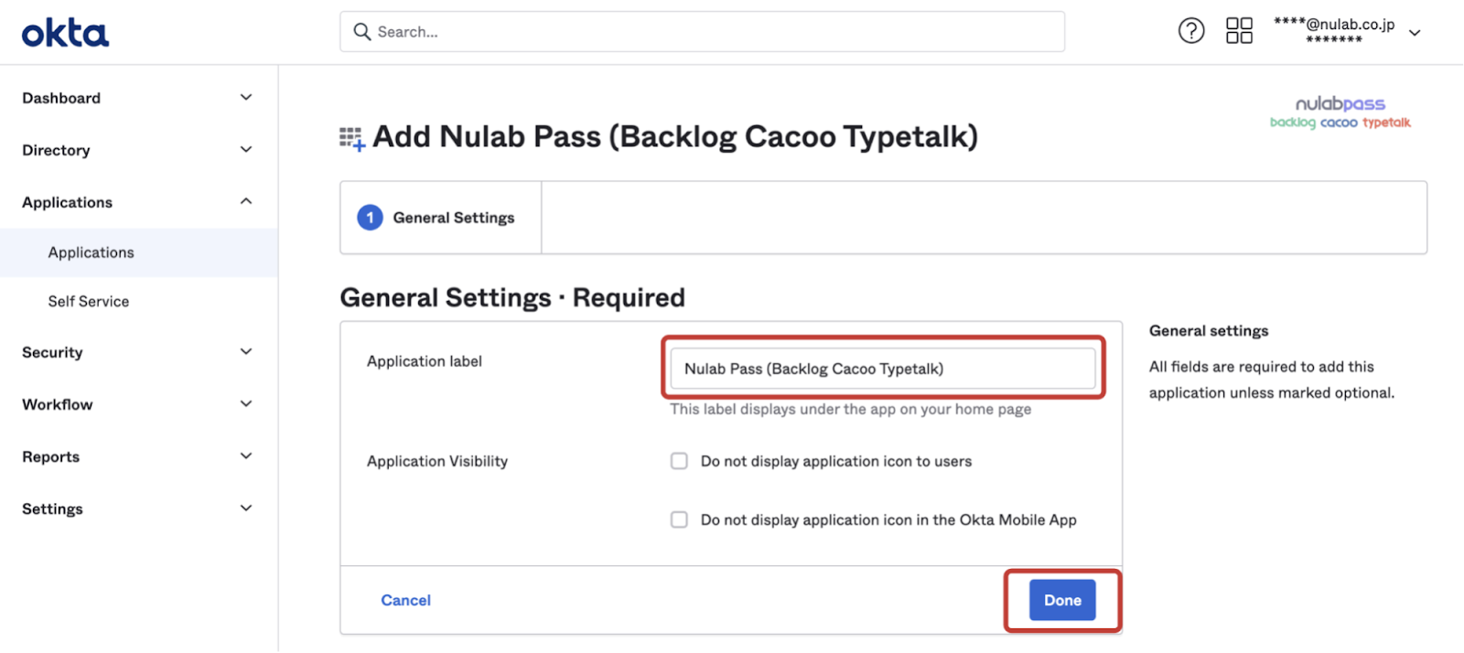Screen dimensions: 1464x653
Task: Check Do not display icon in Okta Mobile App
Action: [679, 519]
